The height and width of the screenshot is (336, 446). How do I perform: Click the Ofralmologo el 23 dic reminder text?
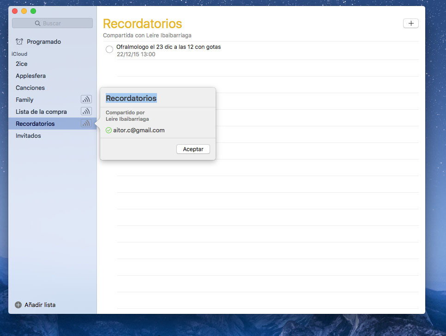point(169,47)
